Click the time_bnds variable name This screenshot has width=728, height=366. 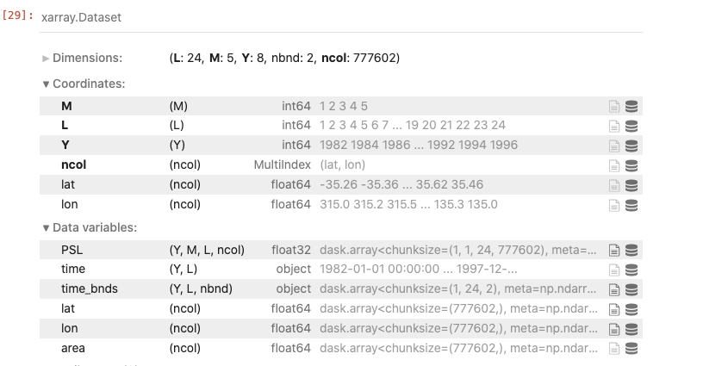point(90,289)
